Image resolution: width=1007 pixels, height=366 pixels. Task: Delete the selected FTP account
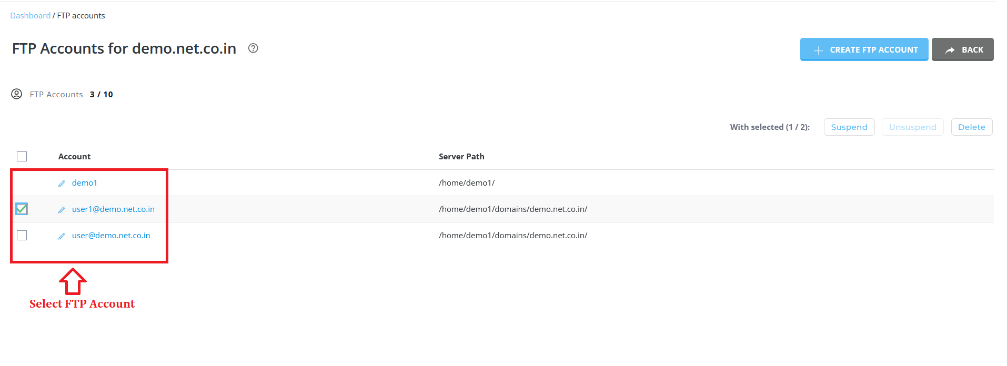click(972, 127)
